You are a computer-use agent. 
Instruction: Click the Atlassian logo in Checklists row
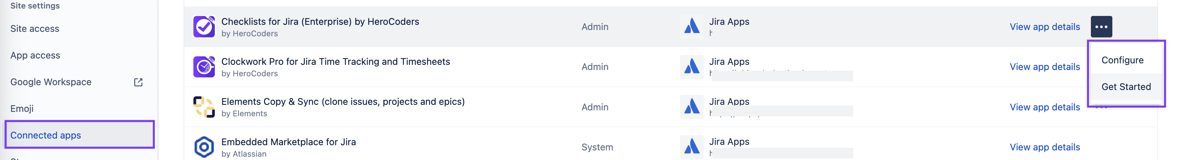coord(692,27)
